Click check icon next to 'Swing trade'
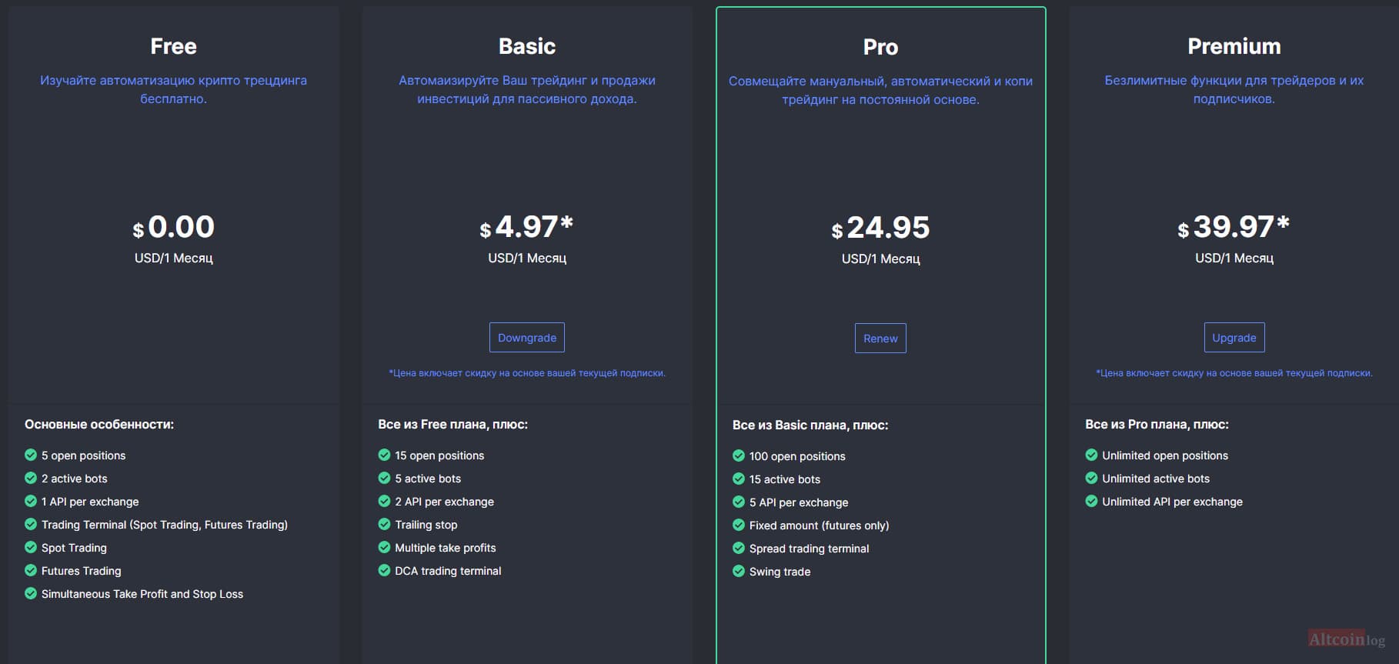The height and width of the screenshot is (664, 1399). click(x=739, y=571)
